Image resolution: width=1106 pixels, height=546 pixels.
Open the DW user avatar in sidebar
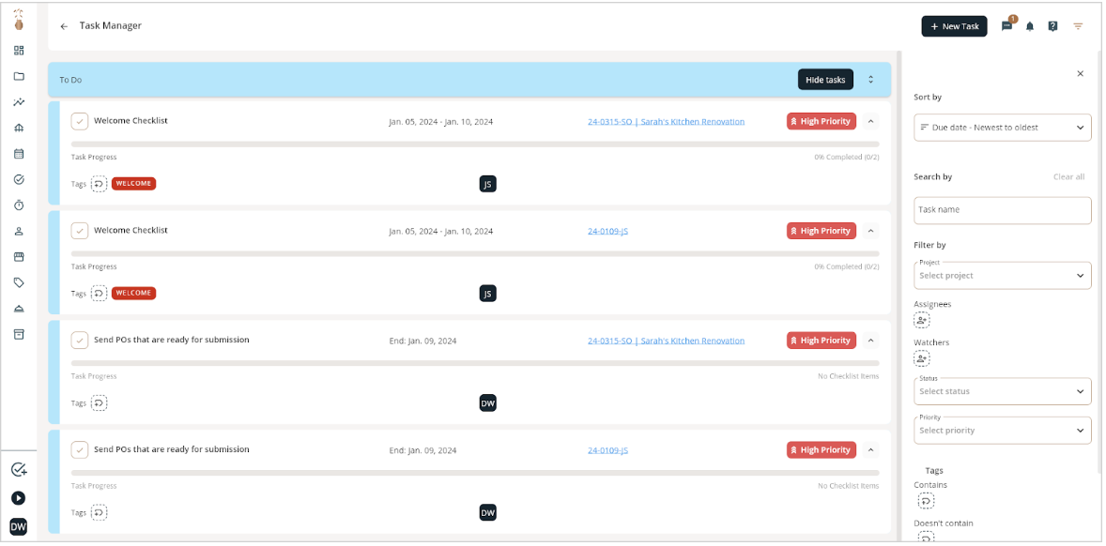point(19,527)
